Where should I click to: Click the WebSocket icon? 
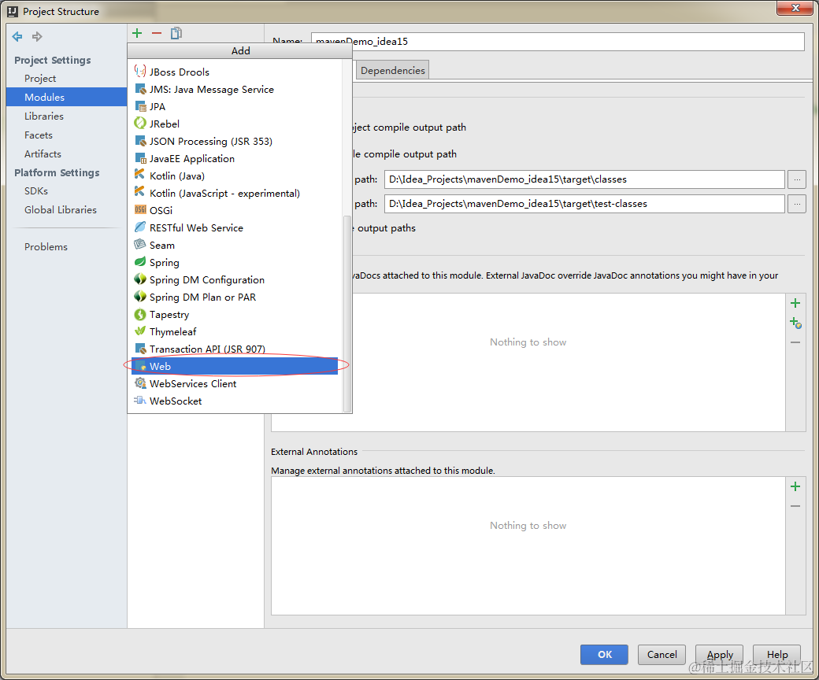(140, 401)
